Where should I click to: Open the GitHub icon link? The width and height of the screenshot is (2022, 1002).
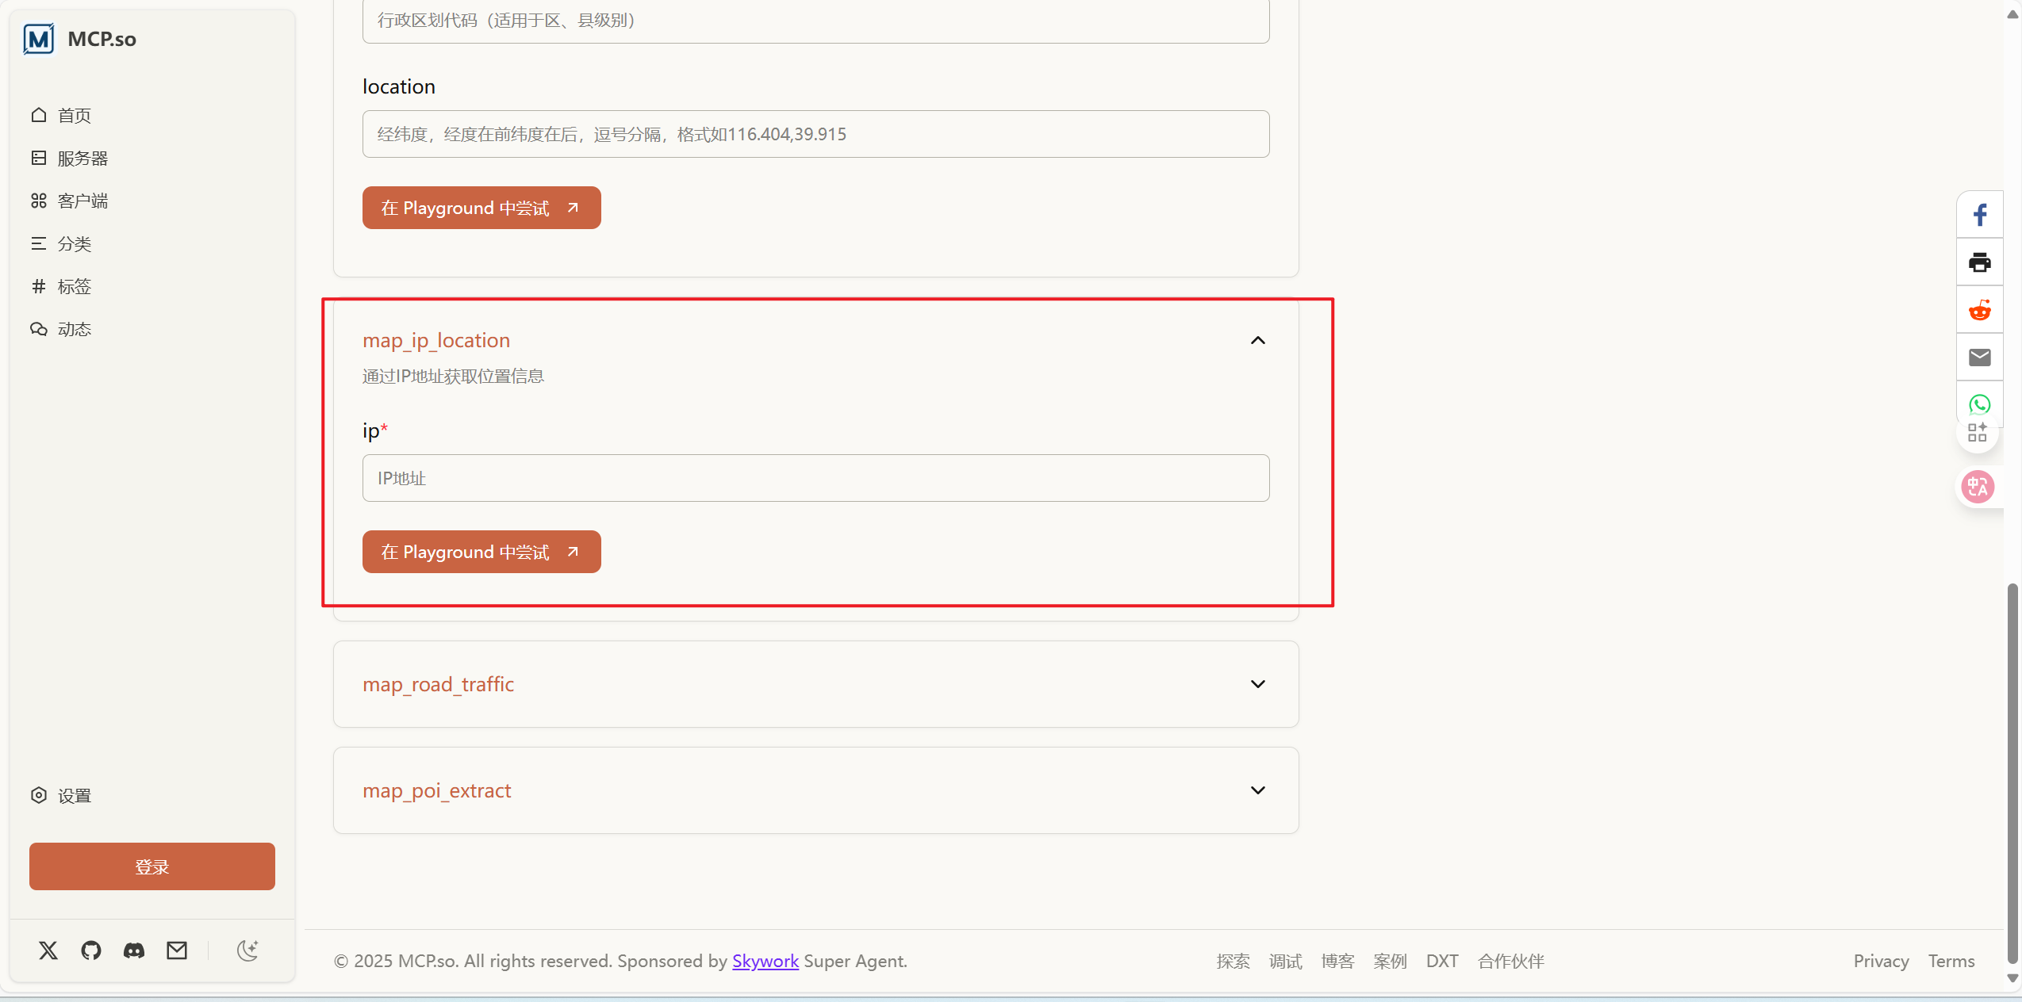click(91, 950)
